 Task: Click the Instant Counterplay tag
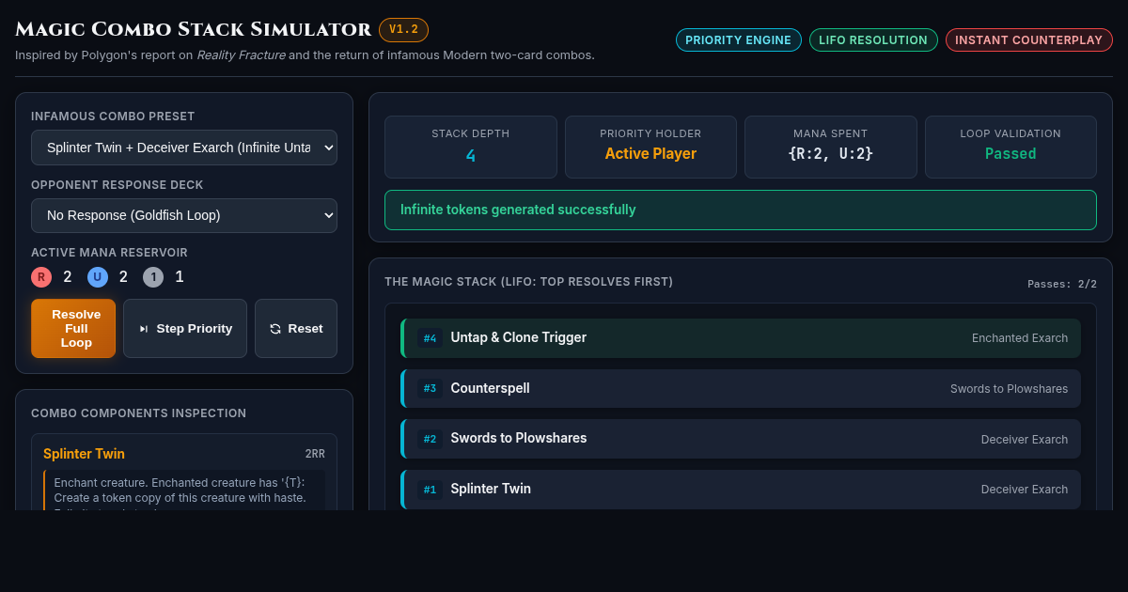click(x=1029, y=39)
